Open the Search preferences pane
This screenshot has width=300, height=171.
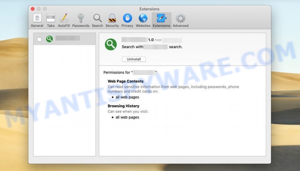97,21
